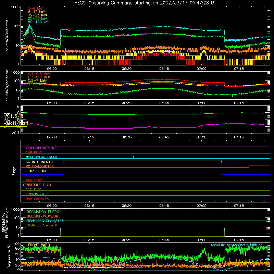Click the GAP_FLAG label
The image size is (274, 274).
34,152
